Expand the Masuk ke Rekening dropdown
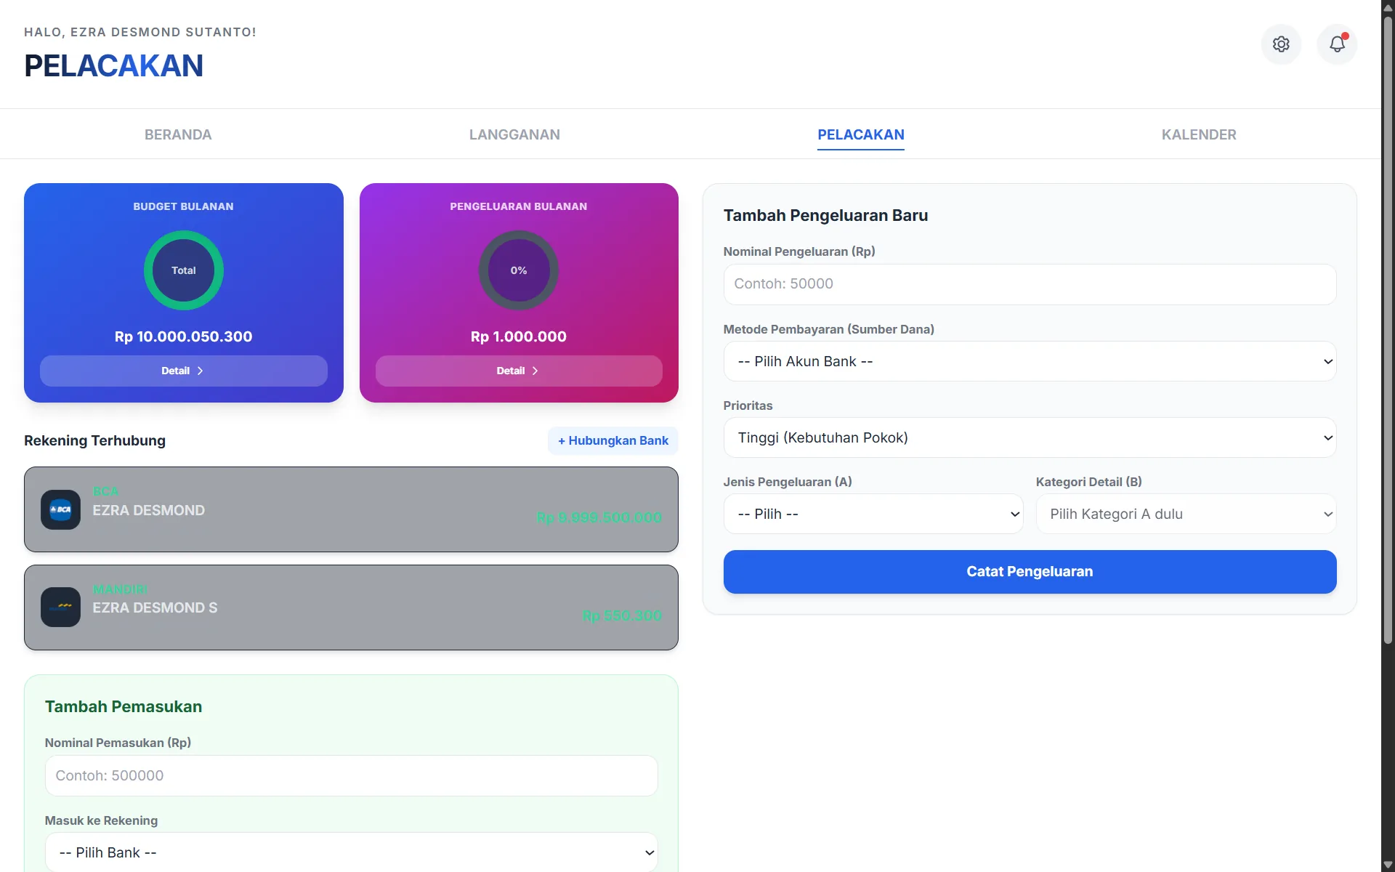Screen dimensions: 1395x872 pos(352,852)
